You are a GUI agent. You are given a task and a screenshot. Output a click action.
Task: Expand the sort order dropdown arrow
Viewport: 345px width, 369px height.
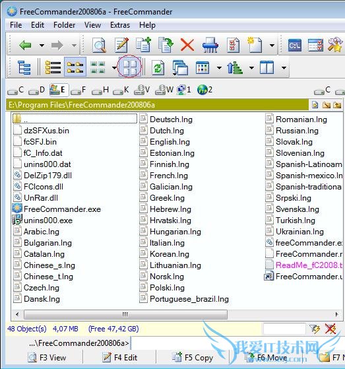pos(251,68)
